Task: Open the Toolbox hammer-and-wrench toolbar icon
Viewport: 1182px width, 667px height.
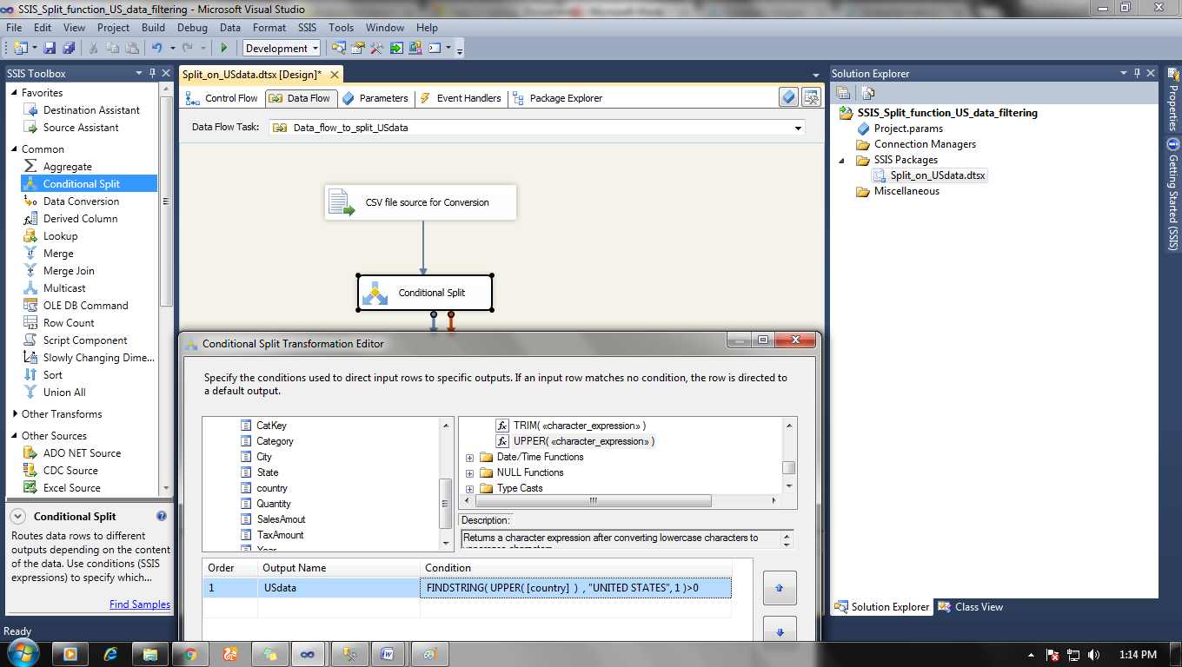Action: coord(377,48)
